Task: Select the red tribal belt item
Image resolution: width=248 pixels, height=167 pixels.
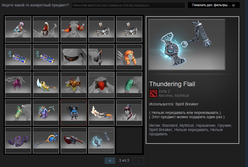Action: [101, 85]
